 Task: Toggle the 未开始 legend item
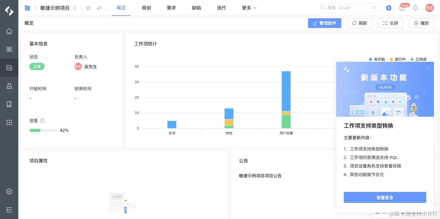[377, 59]
